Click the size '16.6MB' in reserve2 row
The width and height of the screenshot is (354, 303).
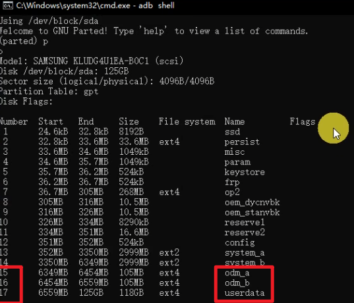134,232
